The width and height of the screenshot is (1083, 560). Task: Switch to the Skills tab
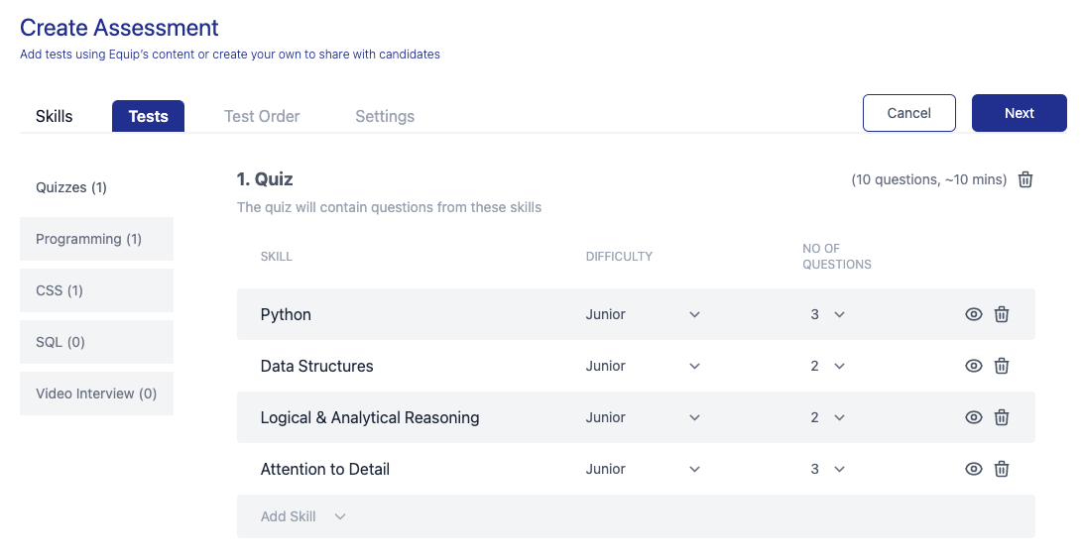point(55,116)
